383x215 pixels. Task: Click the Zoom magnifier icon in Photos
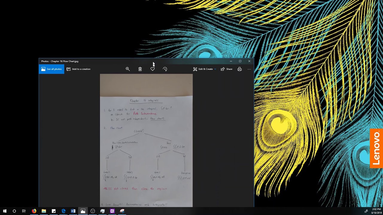[128, 69]
